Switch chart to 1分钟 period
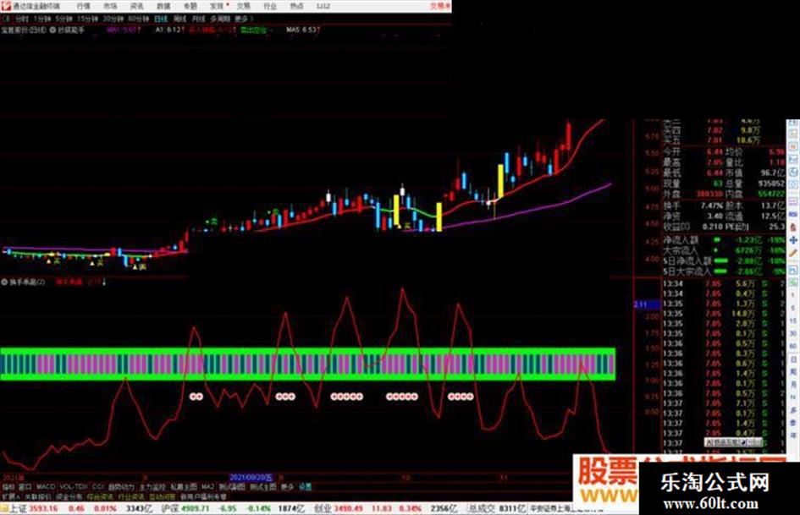This screenshot has width=800, height=515. [x=41, y=19]
